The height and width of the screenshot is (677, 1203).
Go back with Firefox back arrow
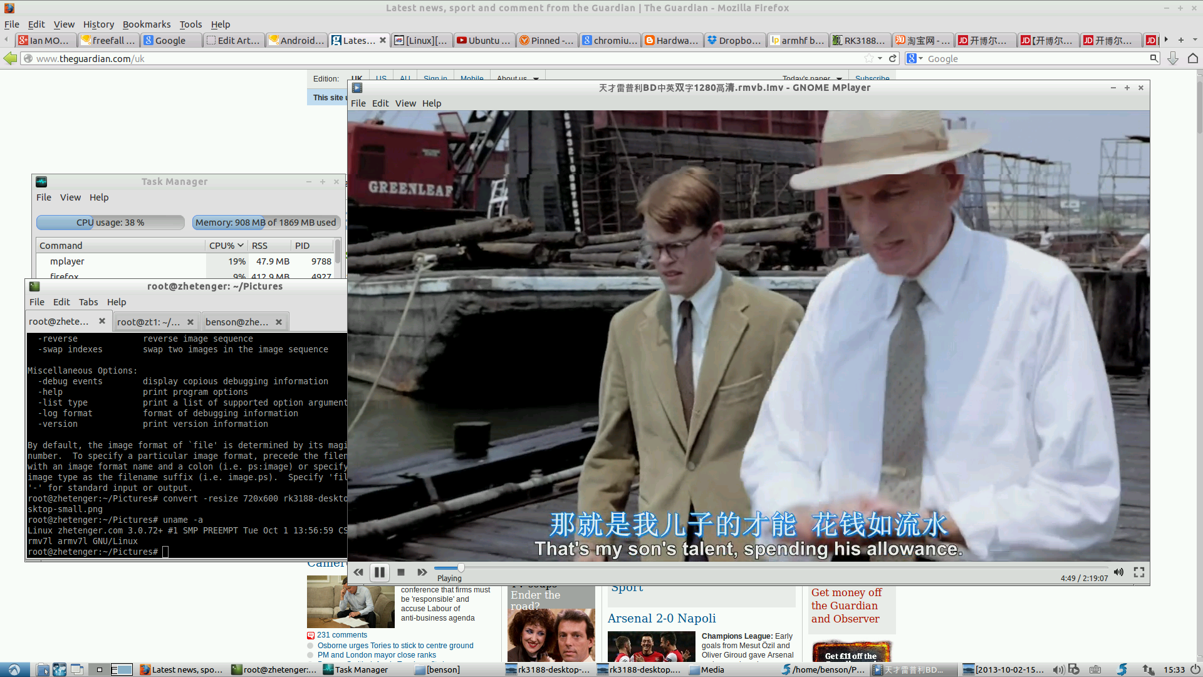coord(11,58)
